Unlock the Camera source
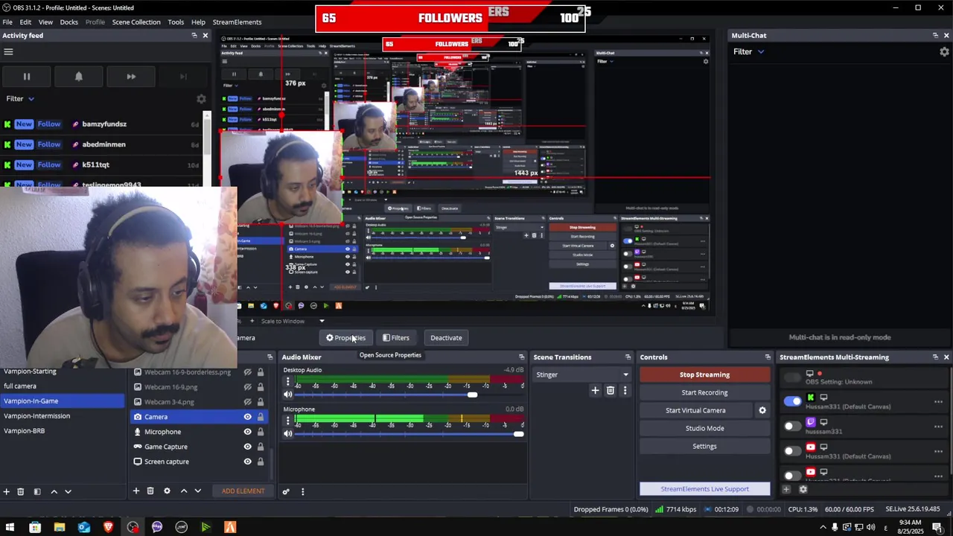Viewport: 953px width, 536px height. [x=260, y=417]
